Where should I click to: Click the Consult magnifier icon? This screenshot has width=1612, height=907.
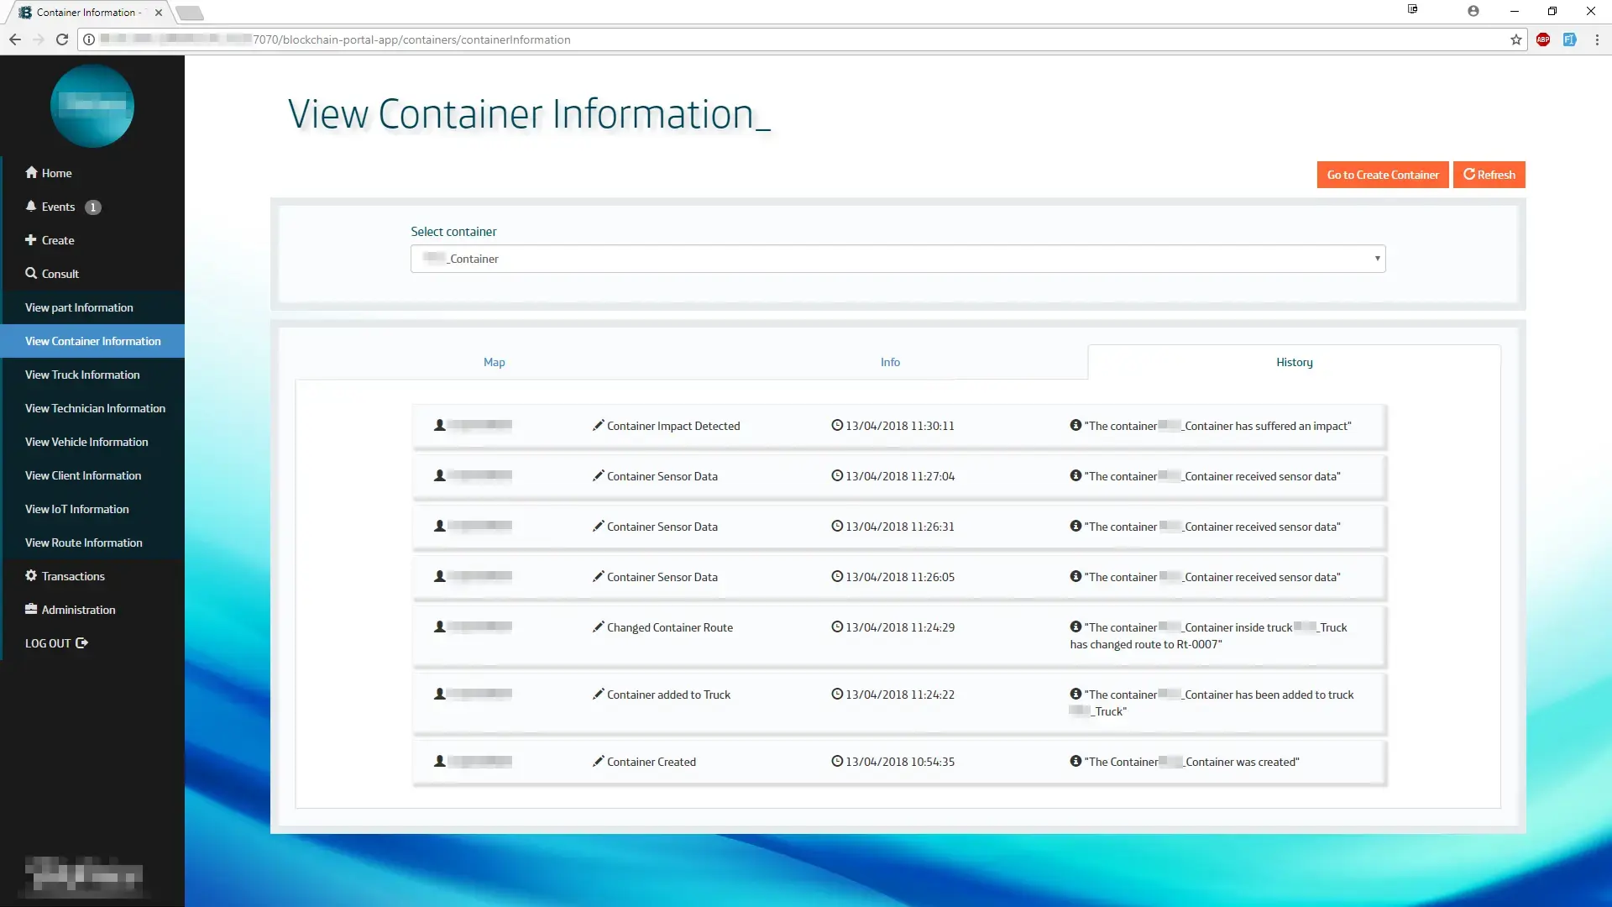(x=31, y=273)
